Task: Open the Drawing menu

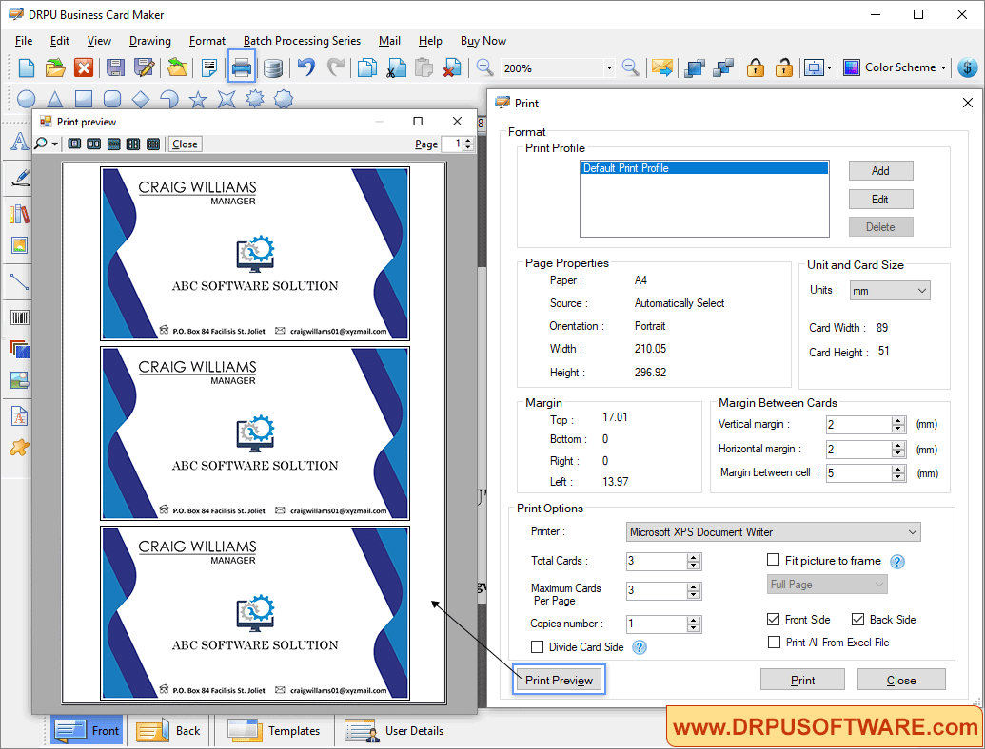Action: coord(150,41)
